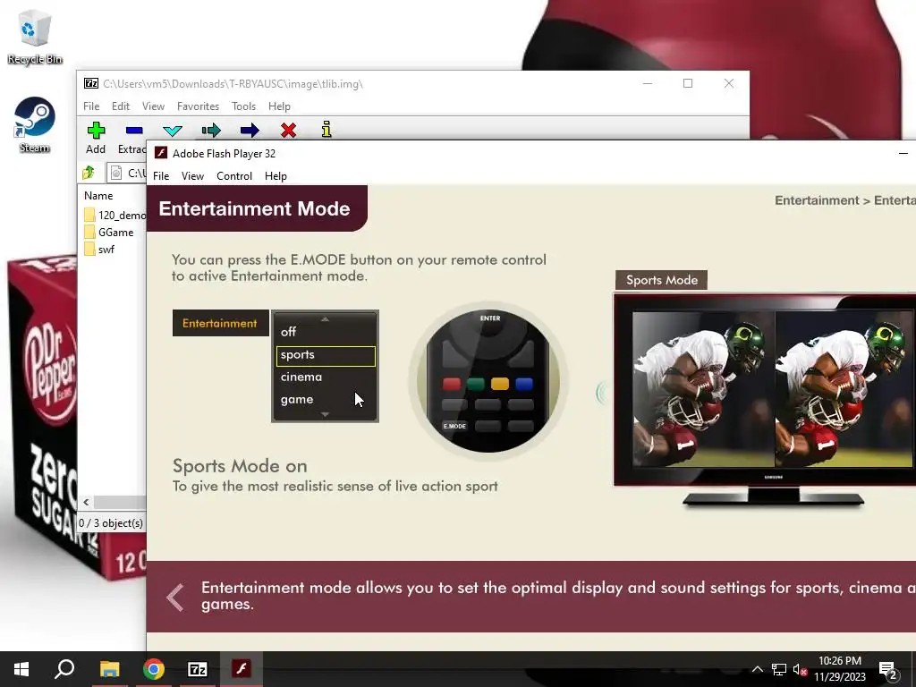Click the blue button on the remote
916x687 pixels.
[524, 384]
